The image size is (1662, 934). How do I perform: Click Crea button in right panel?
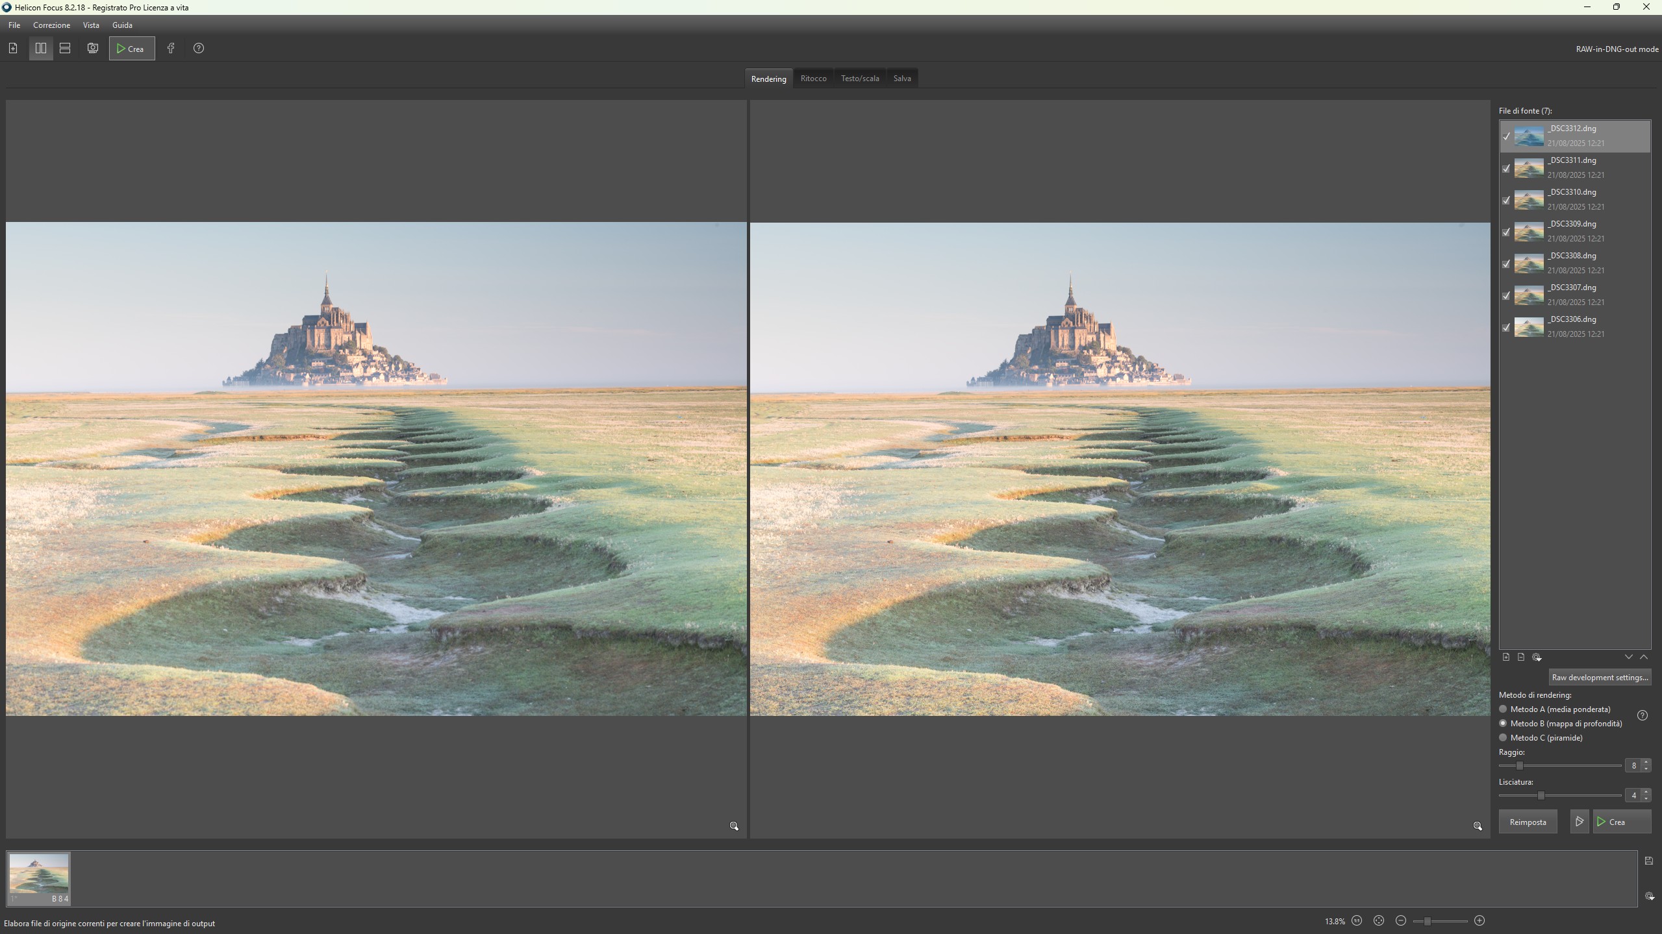click(1622, 822)
